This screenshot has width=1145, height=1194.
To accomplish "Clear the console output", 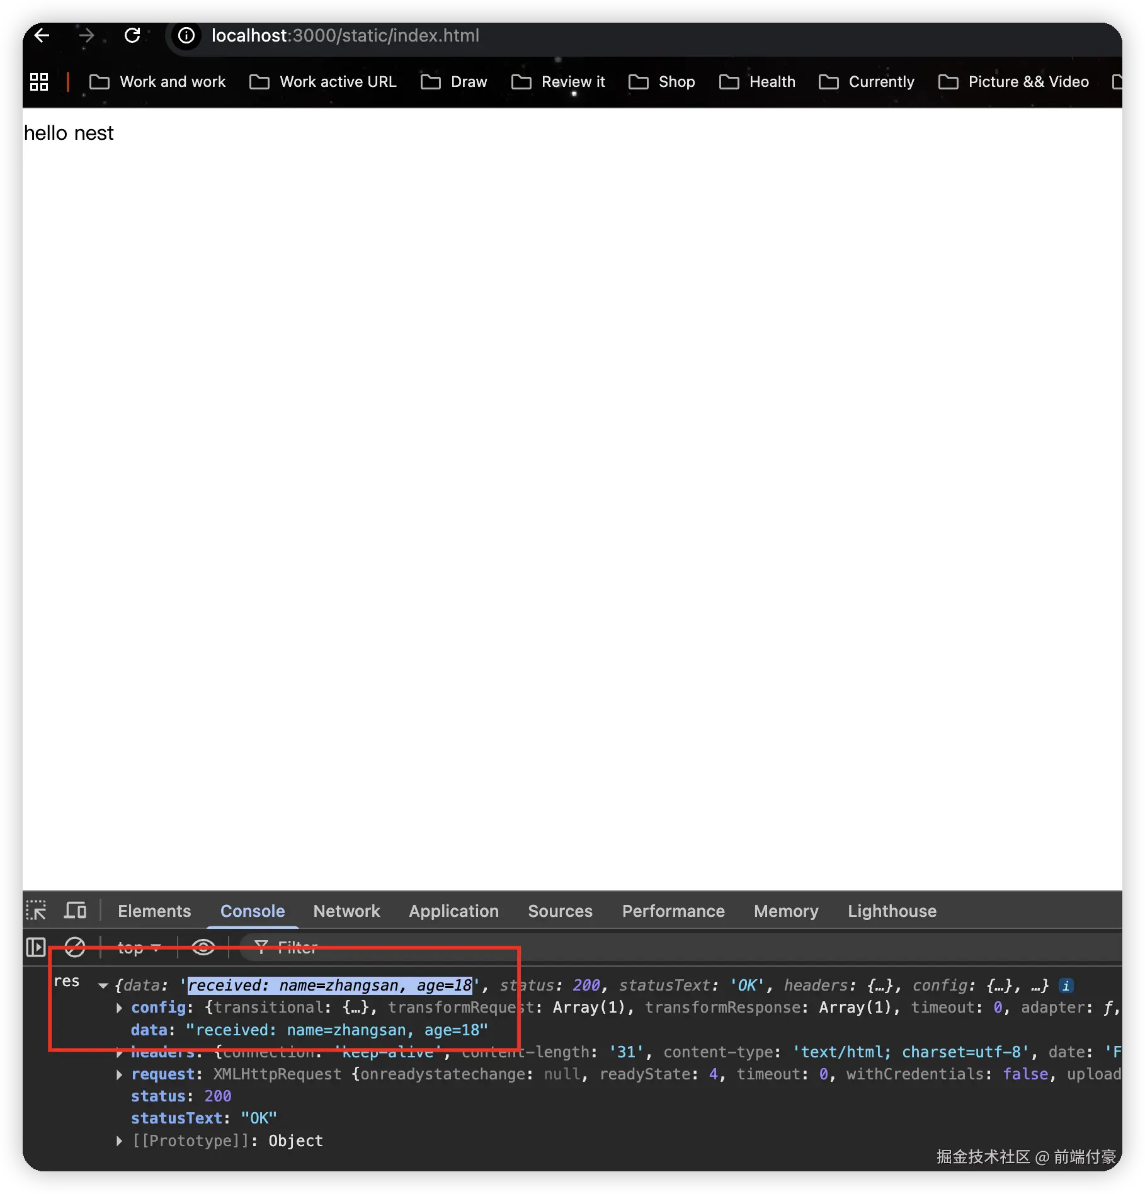I will [75, 947].
